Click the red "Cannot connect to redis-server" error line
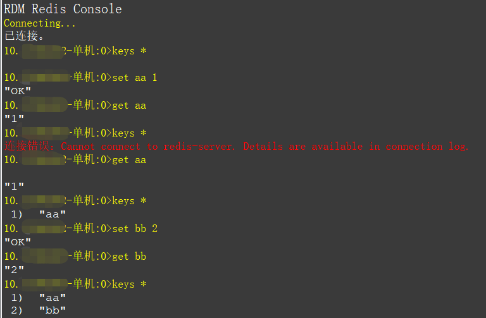Viewport: 486px width, 318px height. tap(236, 146)
